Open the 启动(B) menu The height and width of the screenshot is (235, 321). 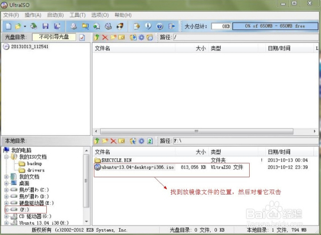tap(55, 15)
